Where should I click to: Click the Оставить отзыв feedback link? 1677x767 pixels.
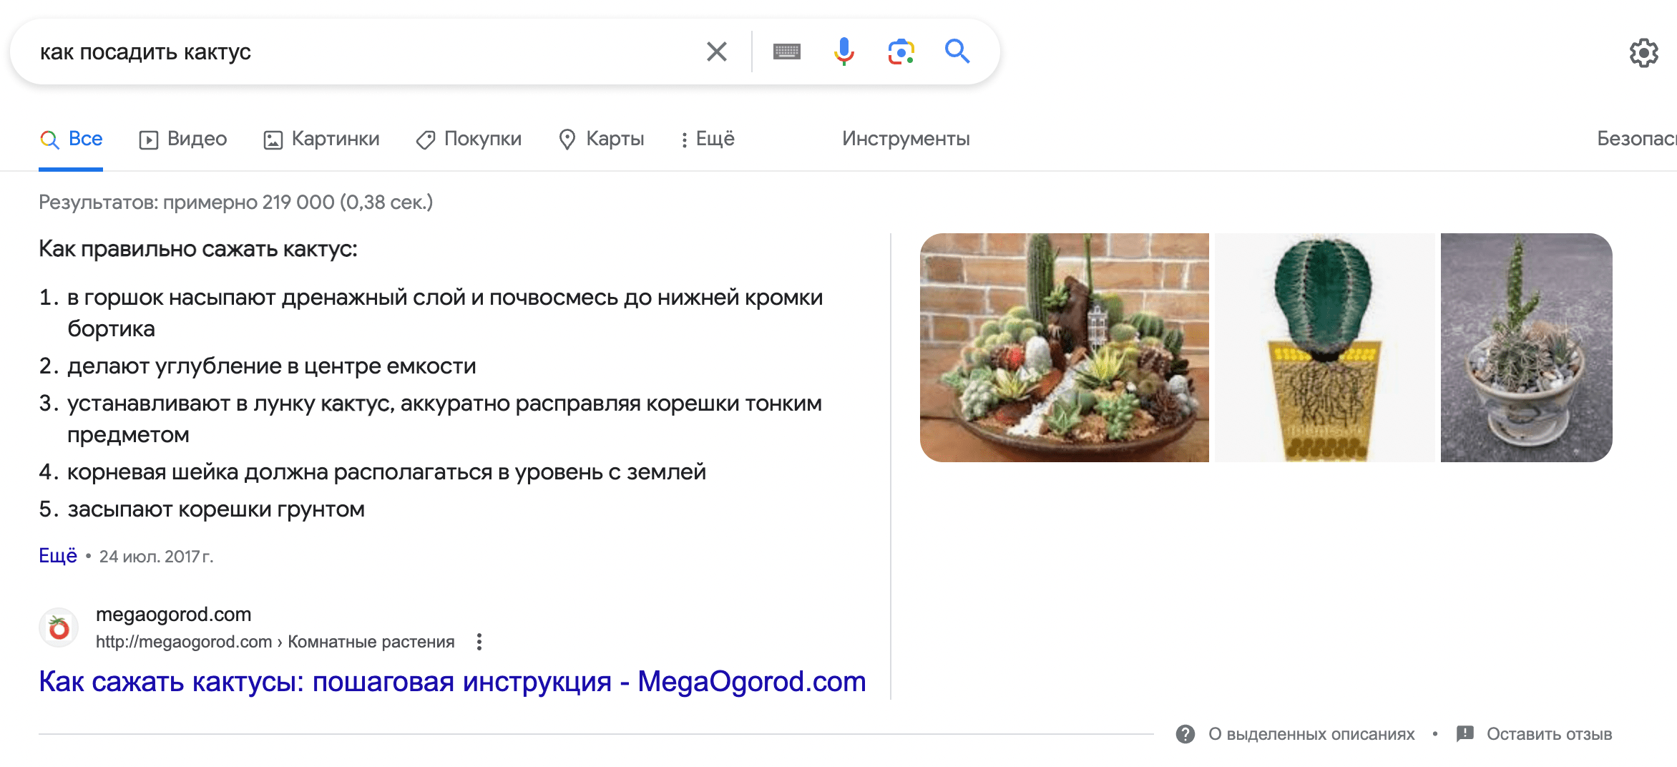pyautogui.click(x=1548, y=734)
